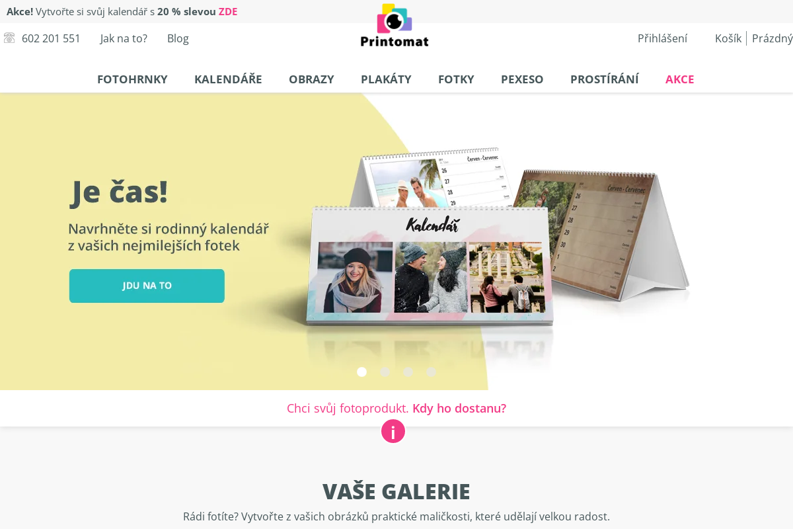The image size is (793, 529).
Task: Open the OBRAZY category
Action: click(x=311, y=79)
